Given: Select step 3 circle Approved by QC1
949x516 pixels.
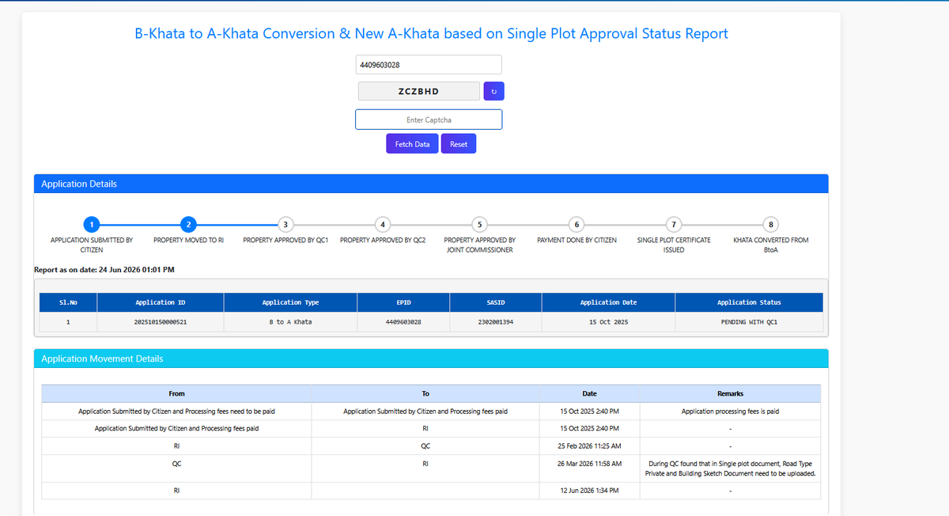Looking at the screenshot, I should 285,223.
